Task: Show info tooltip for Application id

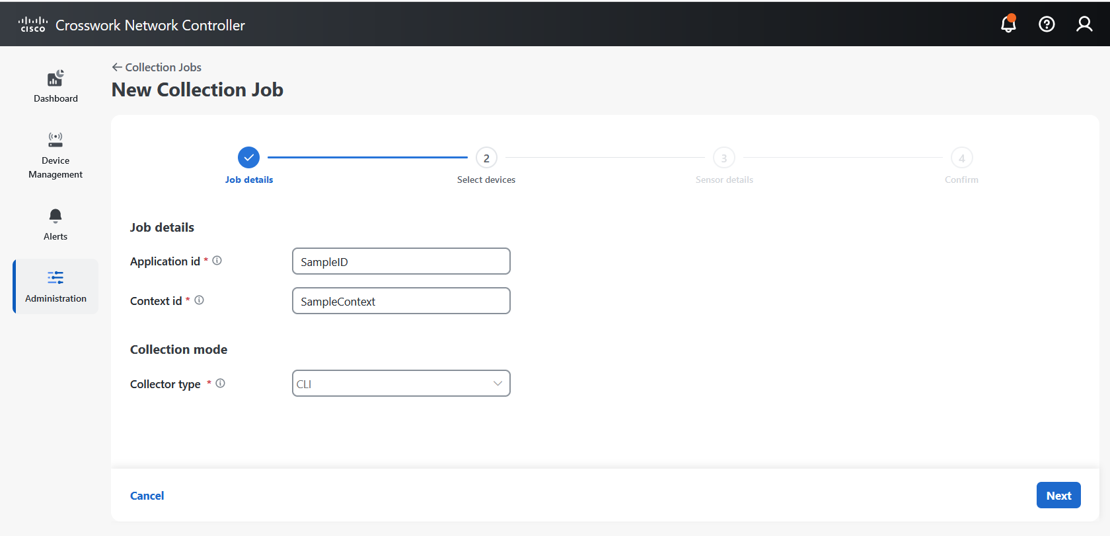Action: (217, 261)
